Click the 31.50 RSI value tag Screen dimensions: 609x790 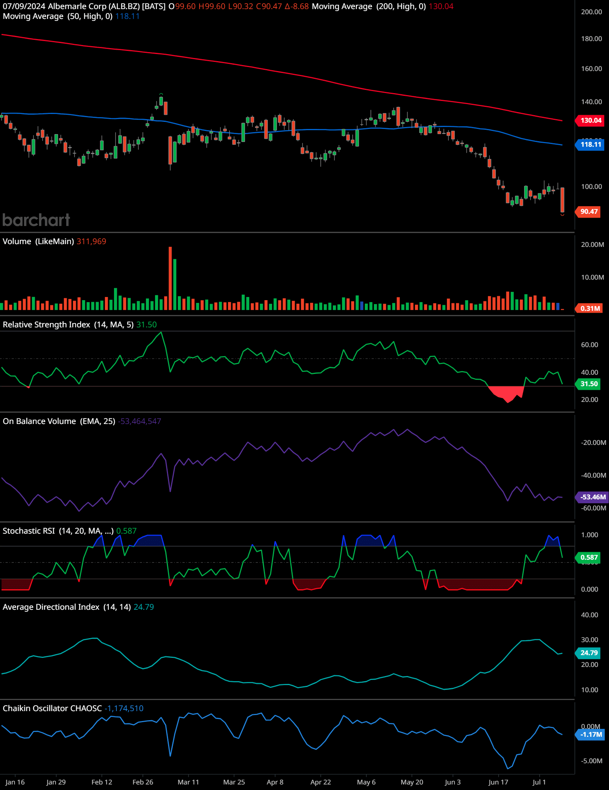pyautogui.click(x=588, y=384)
